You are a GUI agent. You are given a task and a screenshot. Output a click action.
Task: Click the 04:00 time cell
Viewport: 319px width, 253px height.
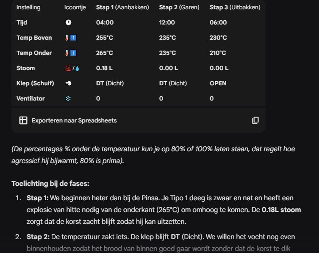pyautogui.click(x=105, y=22)
